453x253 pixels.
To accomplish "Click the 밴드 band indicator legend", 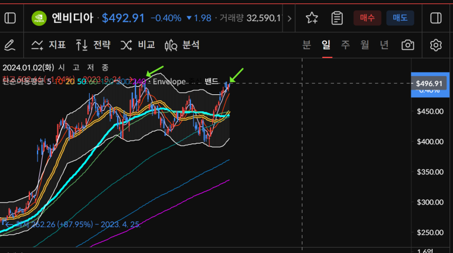I will (x=211, y=81).
